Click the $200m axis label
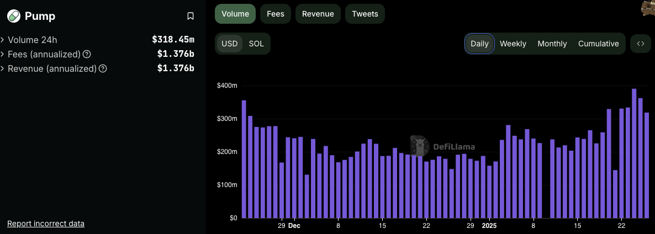This screenshot has width=655, height=234. (227, 152)
